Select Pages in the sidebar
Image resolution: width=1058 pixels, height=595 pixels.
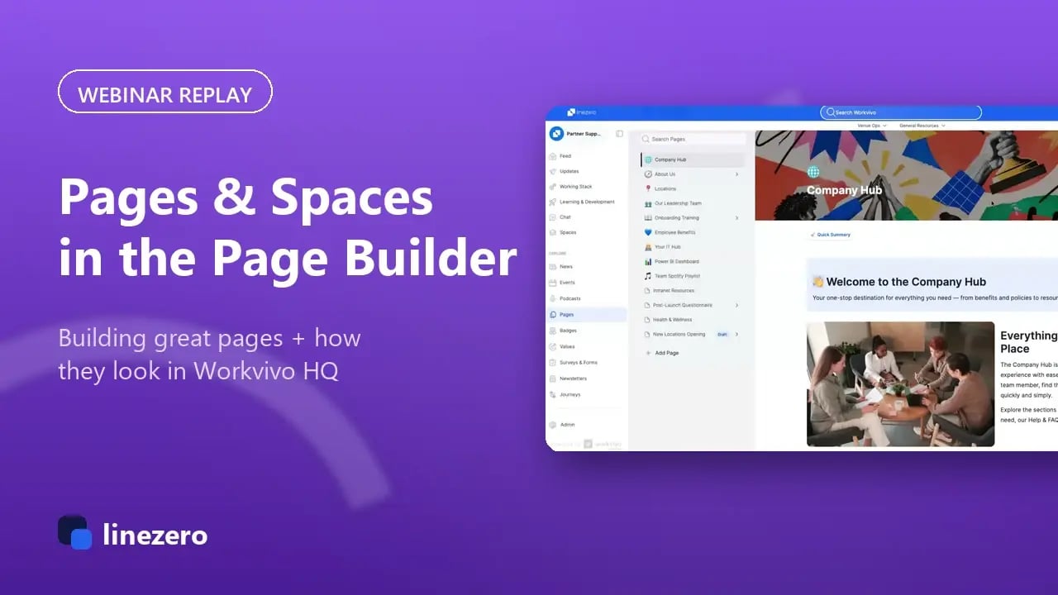pos(586,315)
